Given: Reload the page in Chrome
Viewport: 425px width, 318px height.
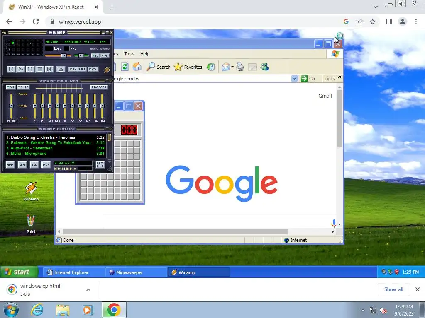Looking at the screenshot, I should click(36, 22).
